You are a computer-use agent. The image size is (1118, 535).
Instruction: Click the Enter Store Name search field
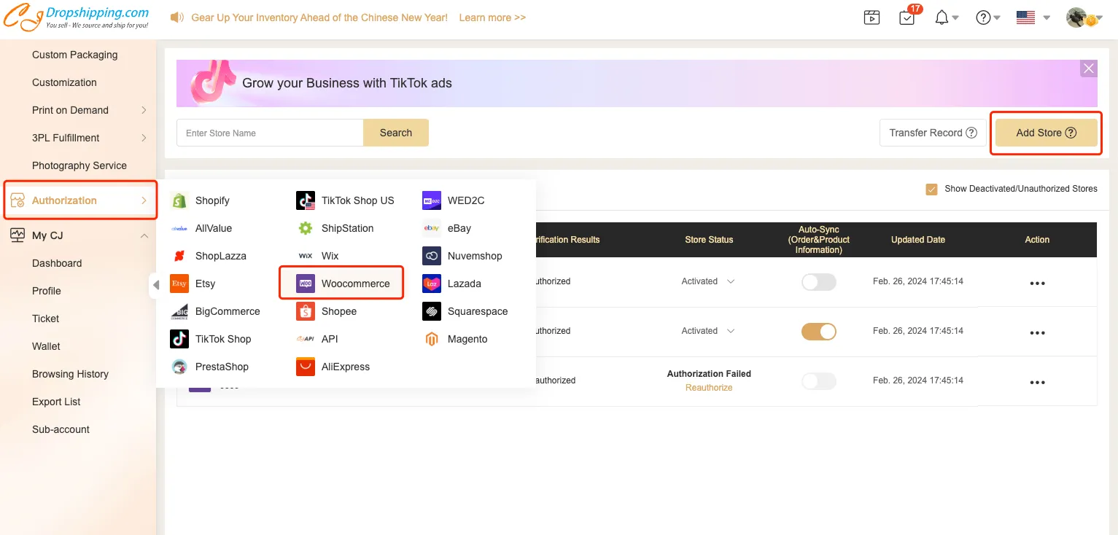pos(270,133)
